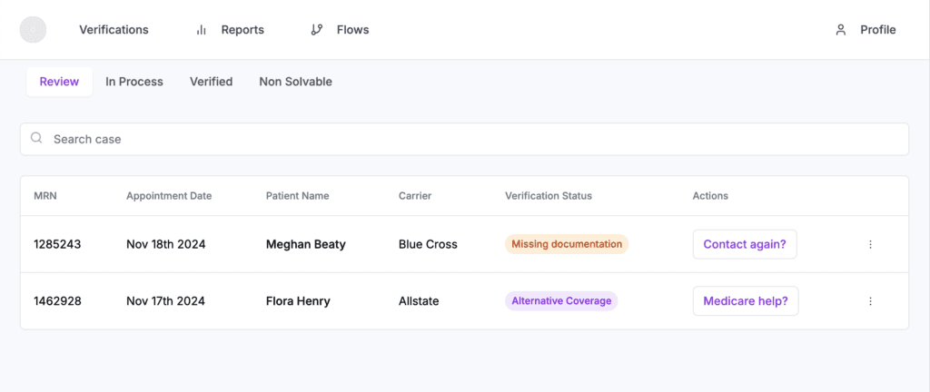930x392 pixels.
Task: Click the Missing documentation status badge
Action: click(567, 244)
